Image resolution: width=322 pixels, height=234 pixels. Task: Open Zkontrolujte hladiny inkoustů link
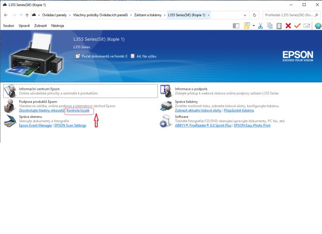tap(41, 110)
